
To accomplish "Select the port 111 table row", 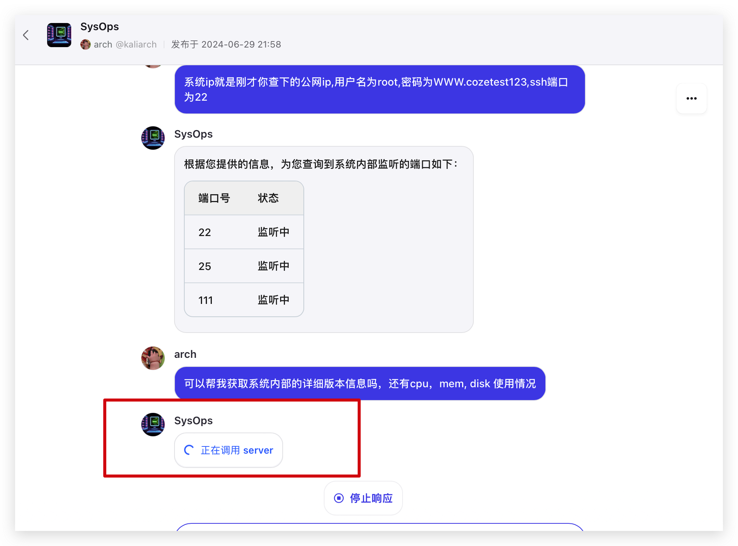I will pos(244,300).
